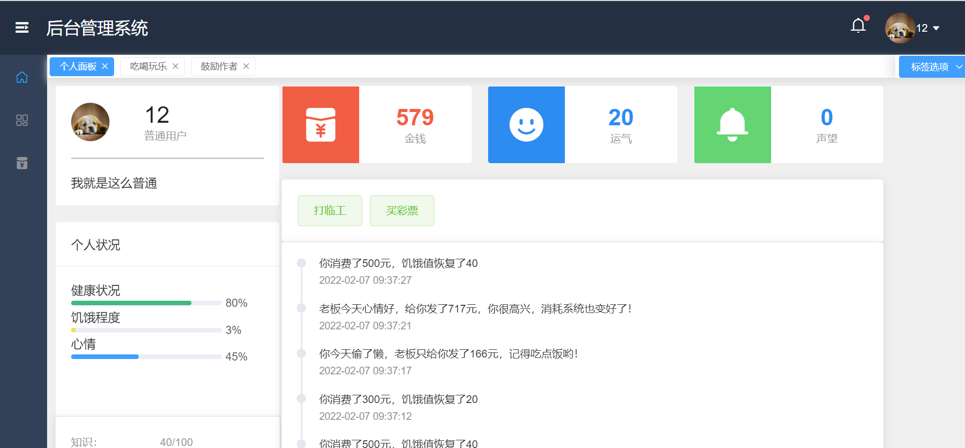Open the home icon in left sidebar
965x448 pixels.
(x=22, y=77)
